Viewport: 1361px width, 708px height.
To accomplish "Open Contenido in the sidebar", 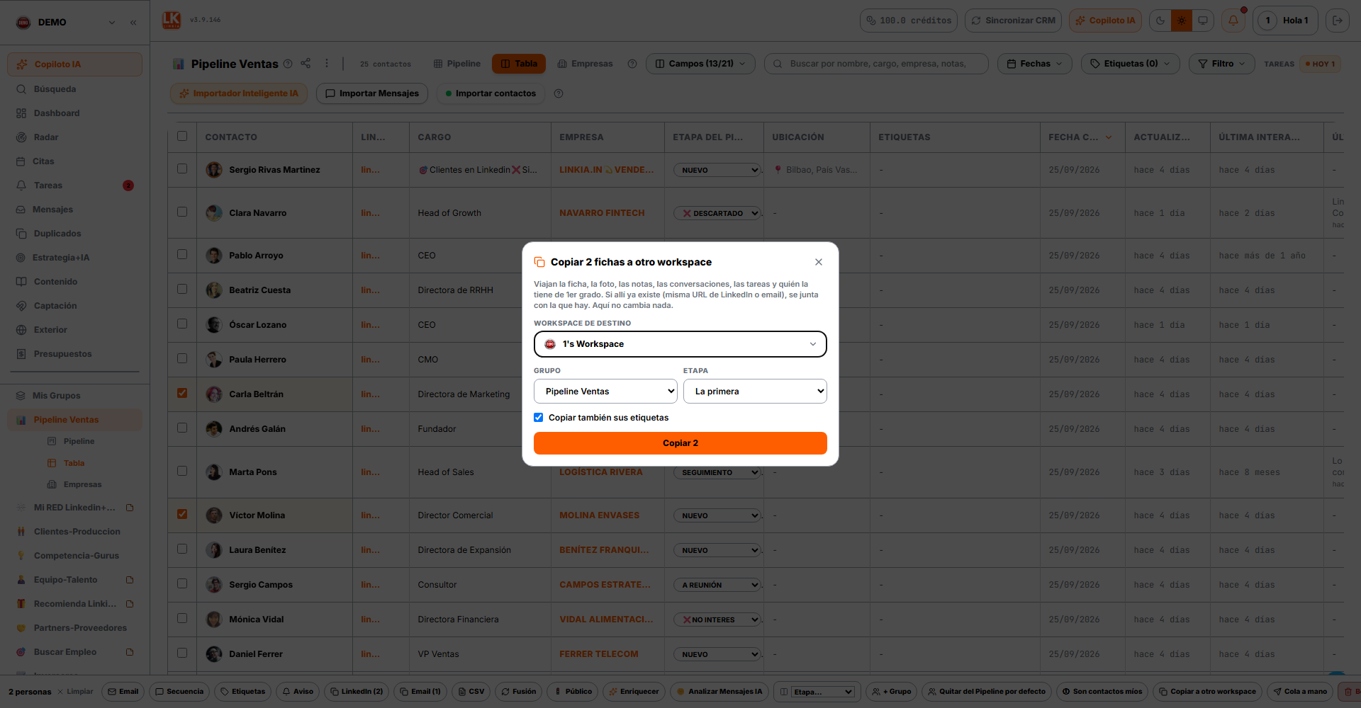I will [74, 282].
